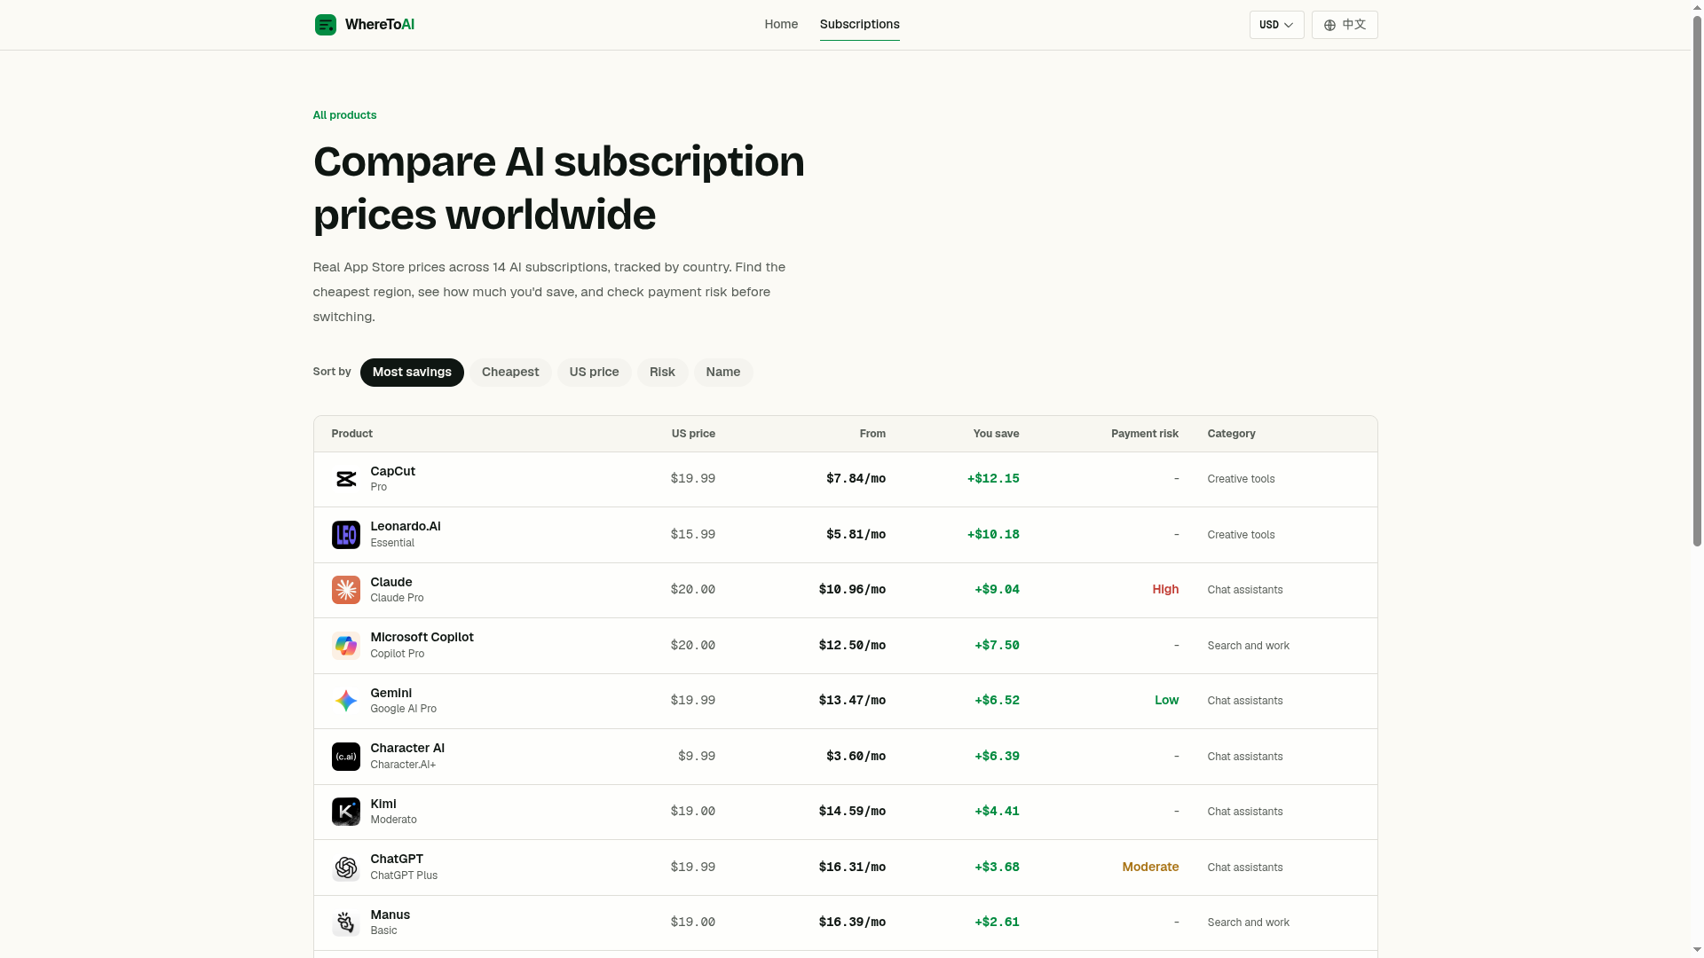The width and height of the screenshot is (1704, 958).
Task: Click the High risk label for Claude
Action: [x=1165, y=590]
